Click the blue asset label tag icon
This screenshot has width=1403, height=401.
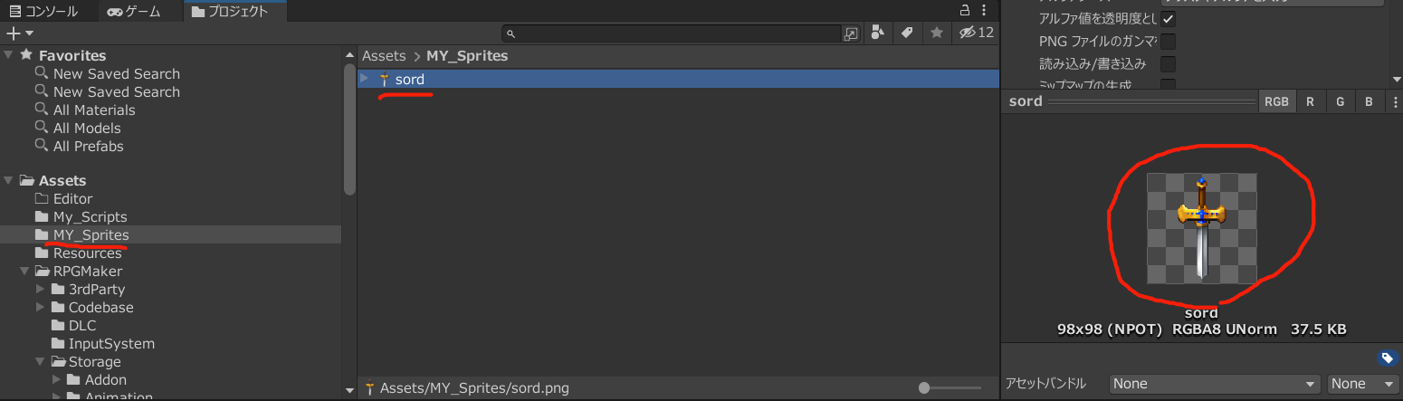point(1386,358)
